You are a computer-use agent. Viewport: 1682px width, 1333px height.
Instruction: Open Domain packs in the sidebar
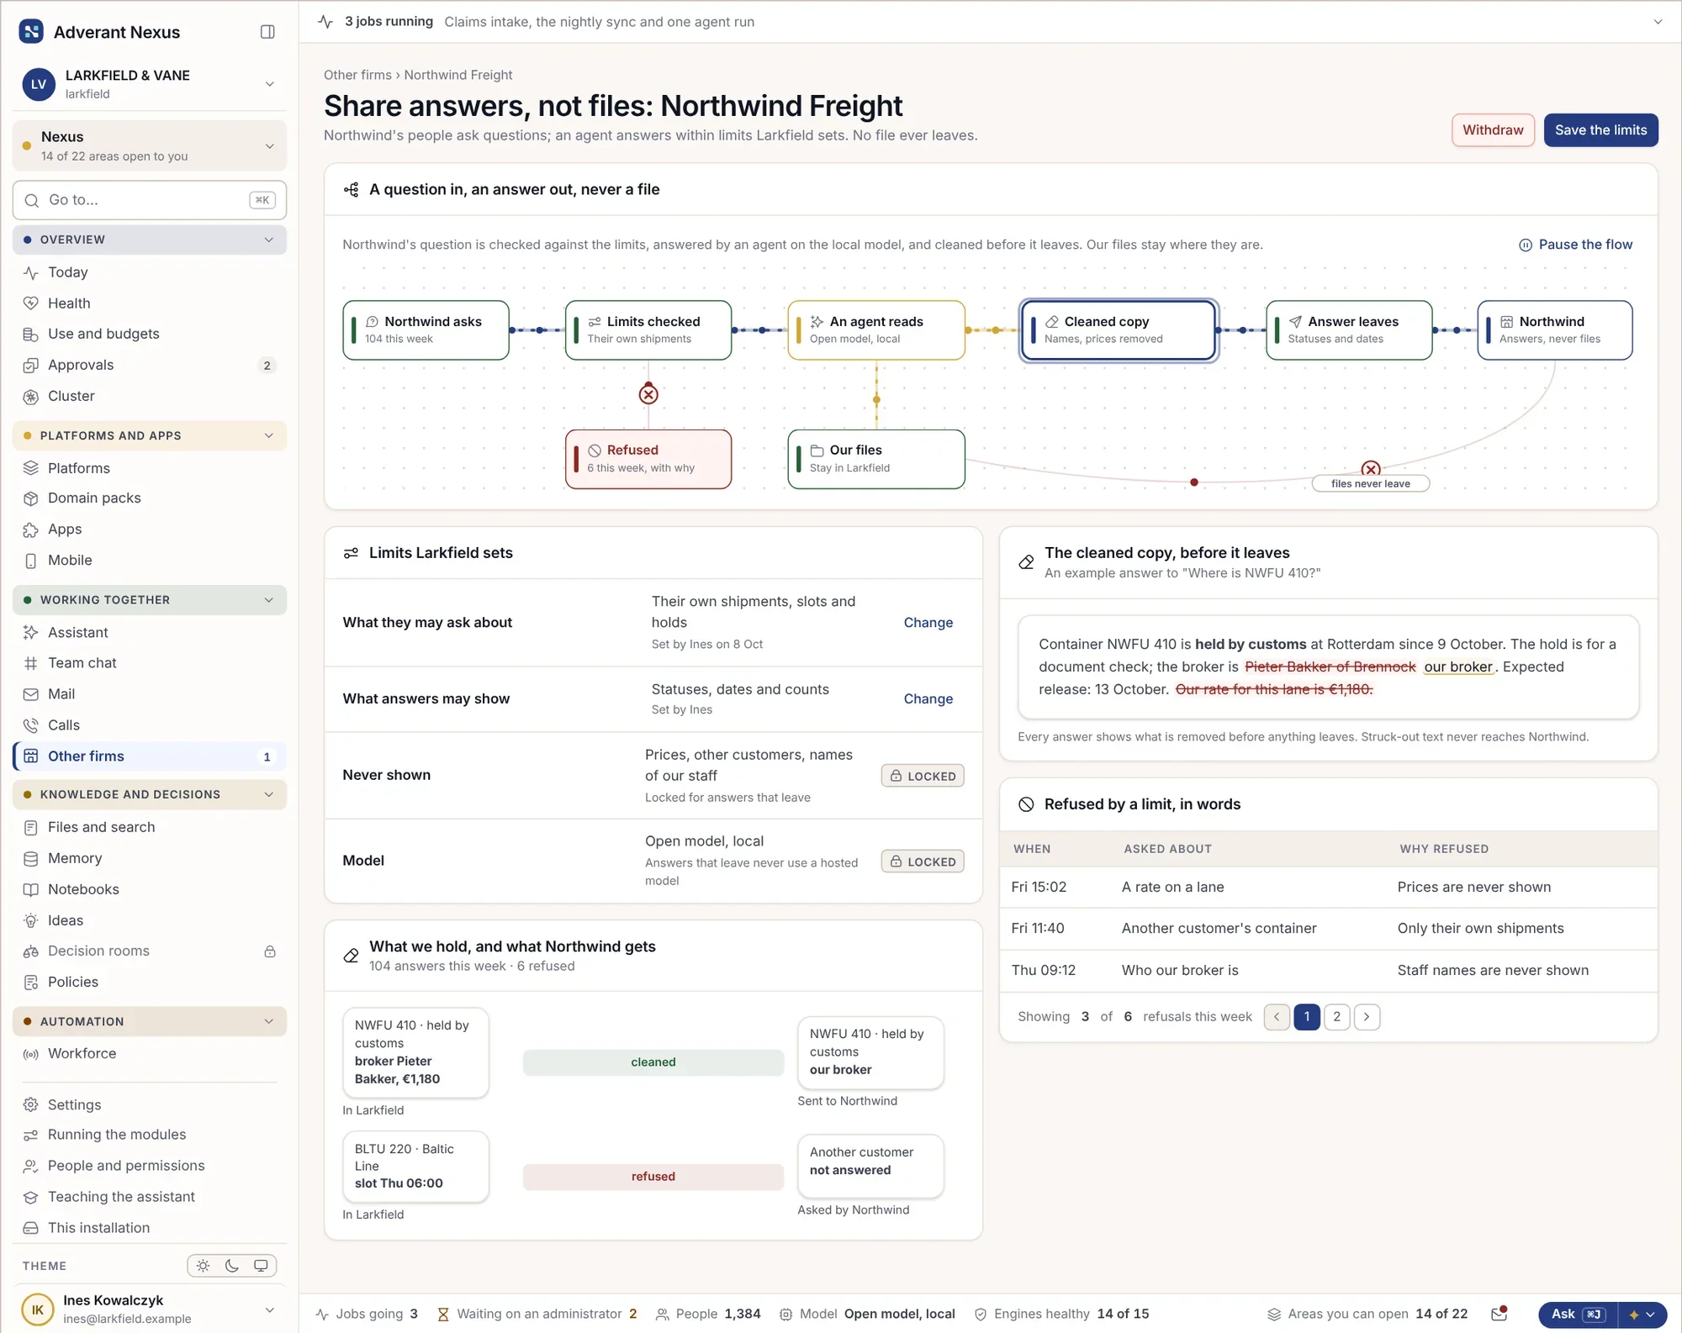coord(150,498)
